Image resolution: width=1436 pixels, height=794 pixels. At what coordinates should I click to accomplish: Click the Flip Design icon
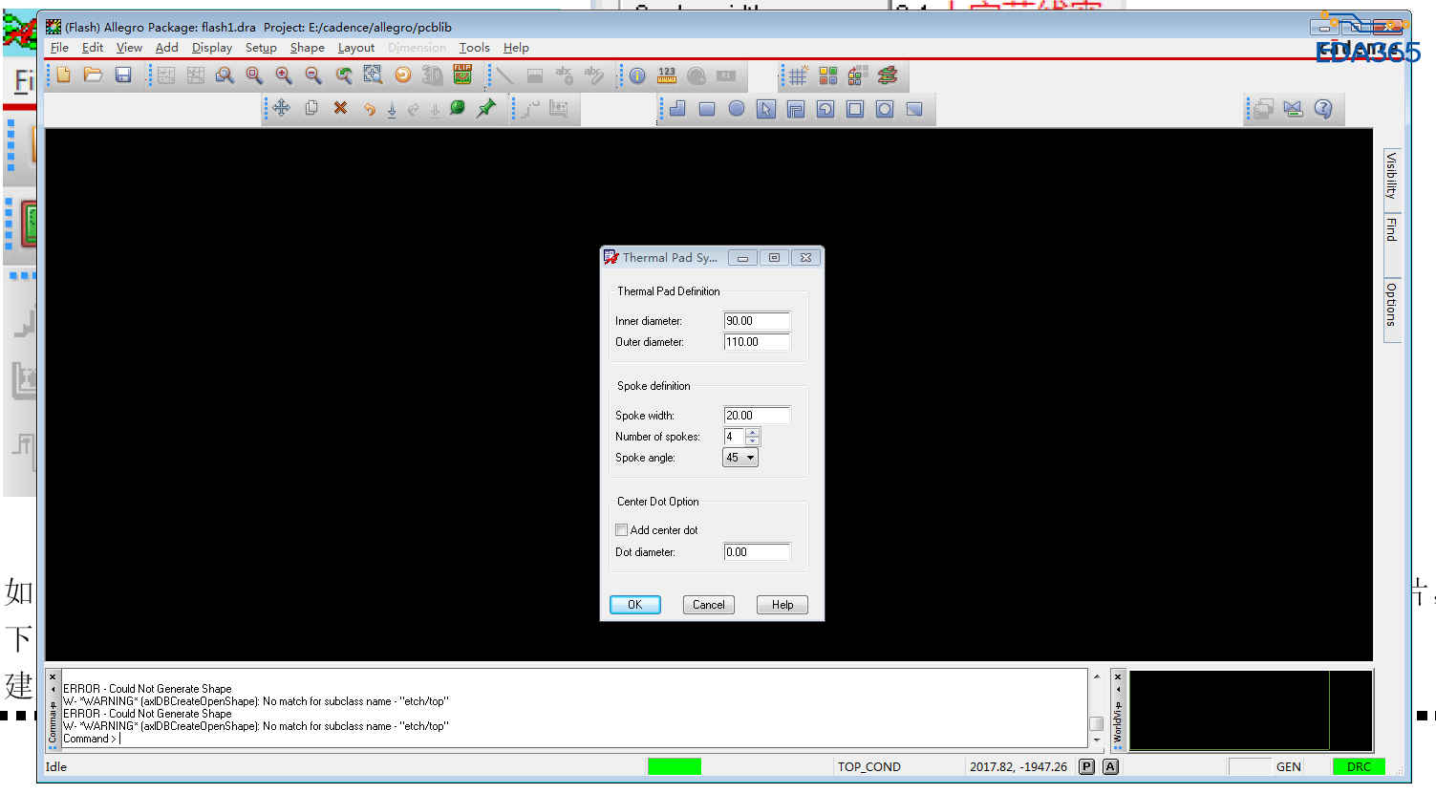point(462,75)
